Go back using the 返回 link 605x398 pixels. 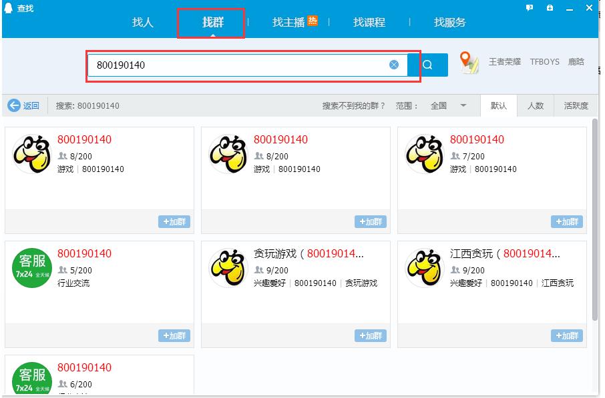tap(31, 105)
